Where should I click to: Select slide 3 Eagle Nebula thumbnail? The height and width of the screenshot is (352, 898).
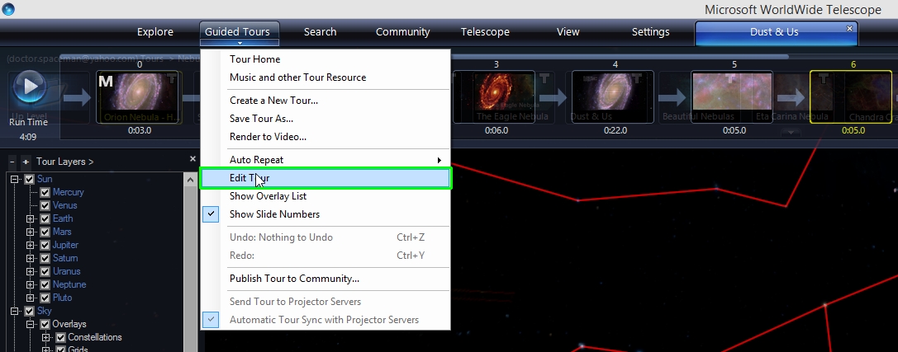(x=494, y=96)
